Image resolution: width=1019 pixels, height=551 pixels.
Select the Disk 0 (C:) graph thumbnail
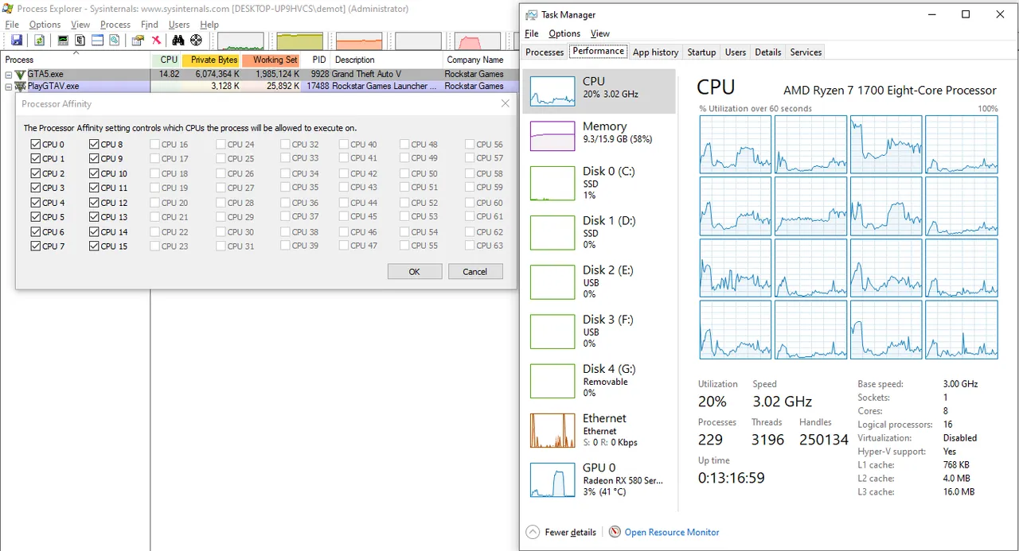point(552,183)
